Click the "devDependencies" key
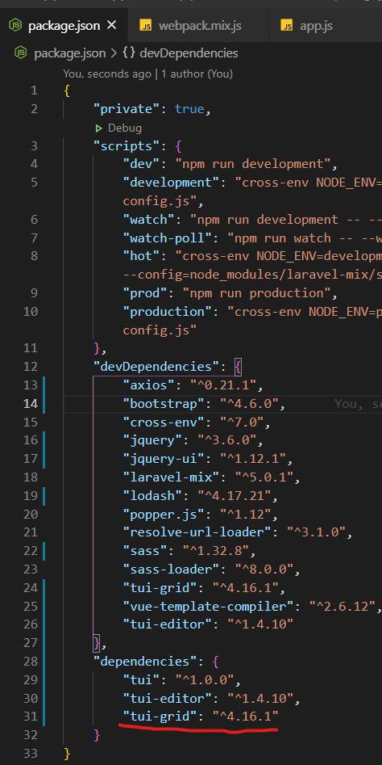 (x=156, y=367)
